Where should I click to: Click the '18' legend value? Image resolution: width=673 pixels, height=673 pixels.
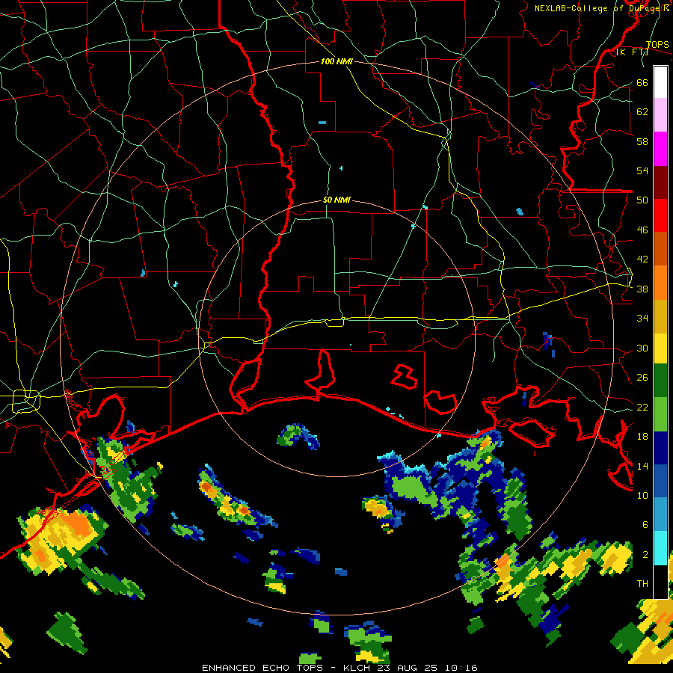(x=642, y=437)
